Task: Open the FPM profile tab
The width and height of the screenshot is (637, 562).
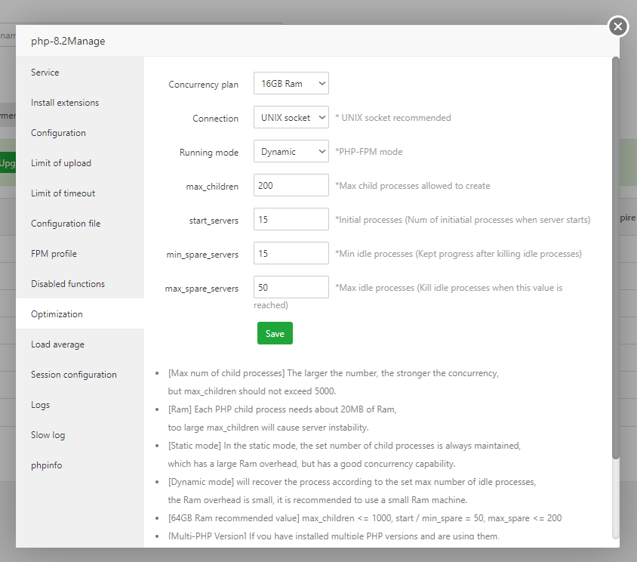Action: click(54, 254)
